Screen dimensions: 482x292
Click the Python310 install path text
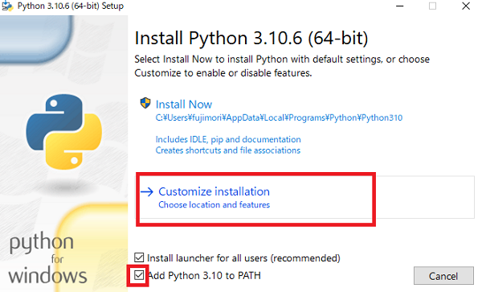(x=279, y=118)
